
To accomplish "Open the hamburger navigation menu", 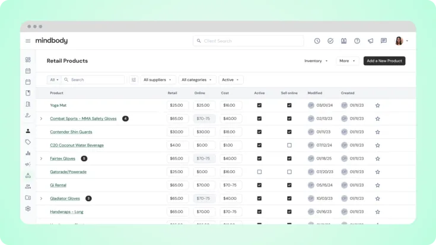I will (28, 41).
